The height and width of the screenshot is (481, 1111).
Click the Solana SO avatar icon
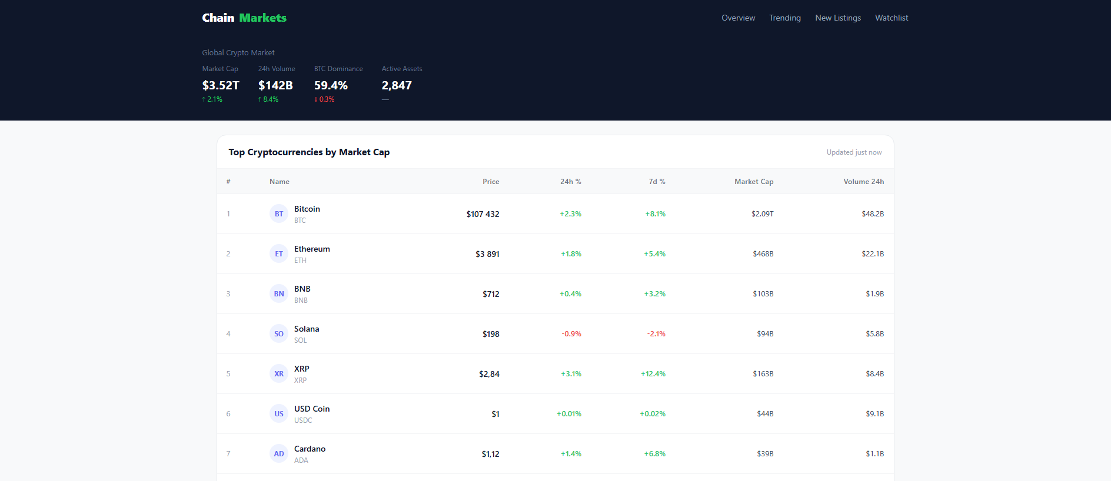pos(279,334)
